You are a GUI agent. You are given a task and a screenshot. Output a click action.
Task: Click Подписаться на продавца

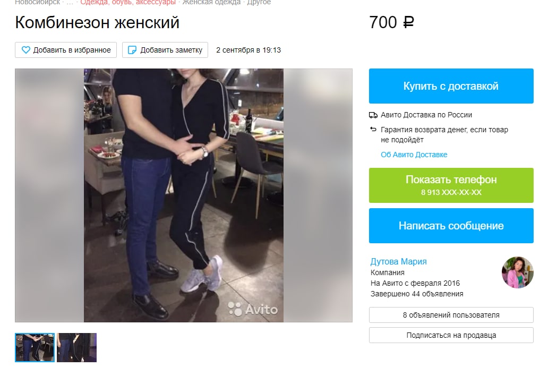click(451, 335)
